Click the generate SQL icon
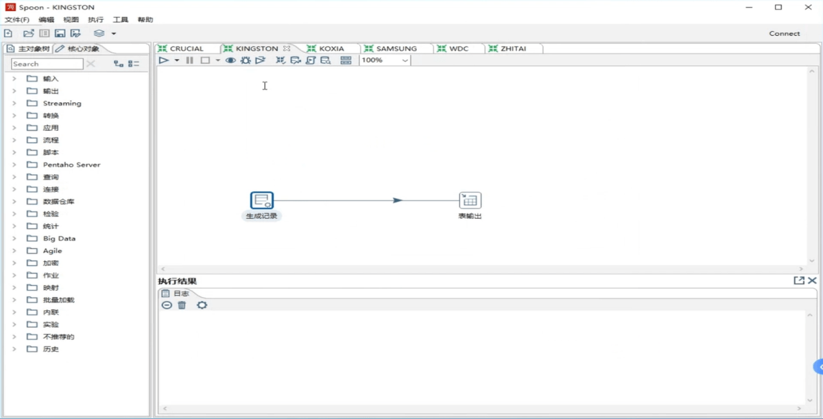The width and height of the screenshot is (823, 419). [311, 60]
